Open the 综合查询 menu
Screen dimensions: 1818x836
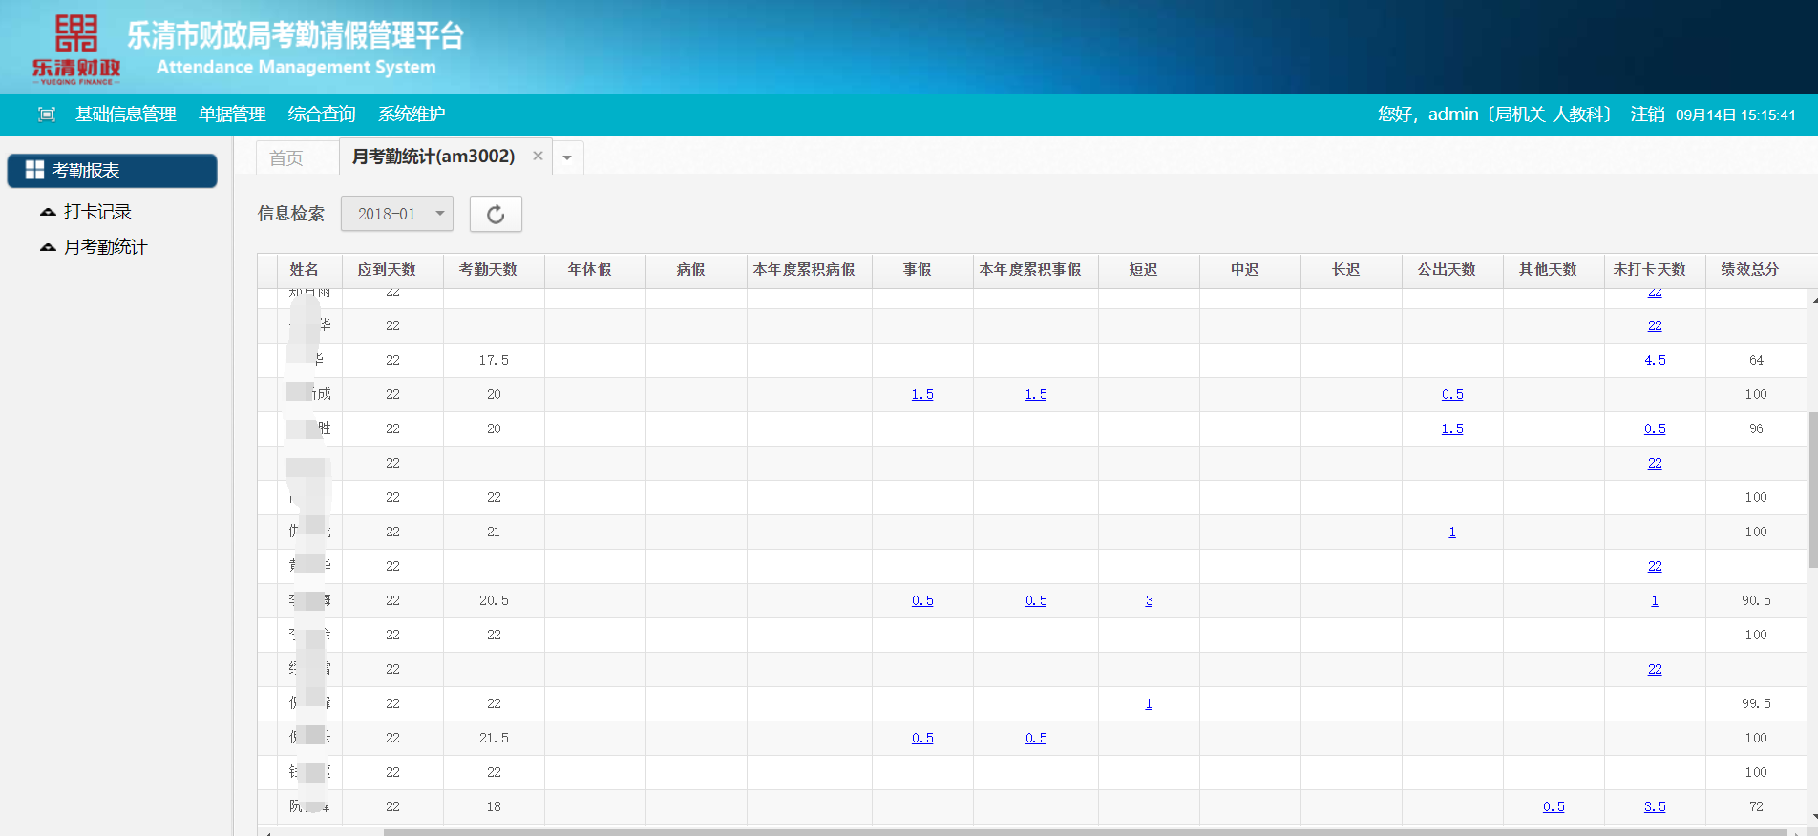pos(322,115)
